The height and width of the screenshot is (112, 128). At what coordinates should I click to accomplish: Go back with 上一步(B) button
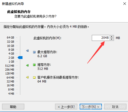click(66, 107)
